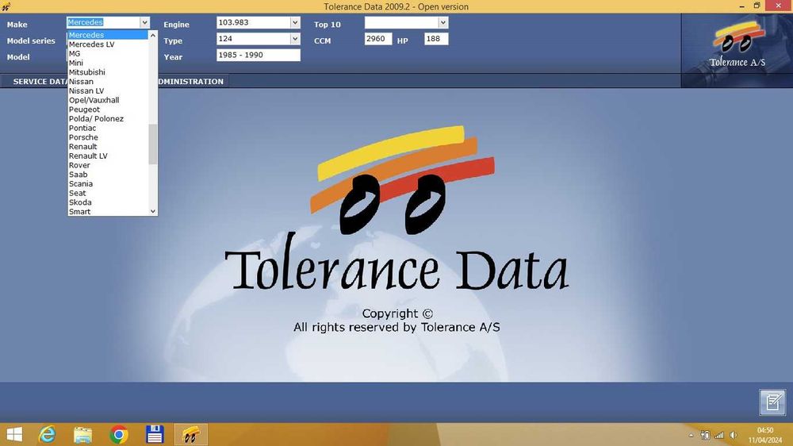Image resolution: width=793 pixels, height=446 pixels.
Task: Select Nissan LV in the Make list
Action: coord(108,90)
